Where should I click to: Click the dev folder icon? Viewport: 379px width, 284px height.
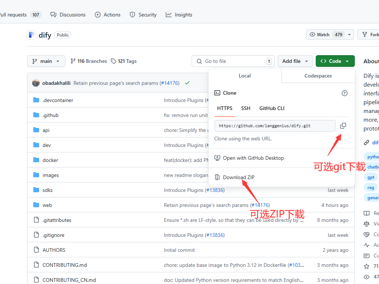(36, 145)
